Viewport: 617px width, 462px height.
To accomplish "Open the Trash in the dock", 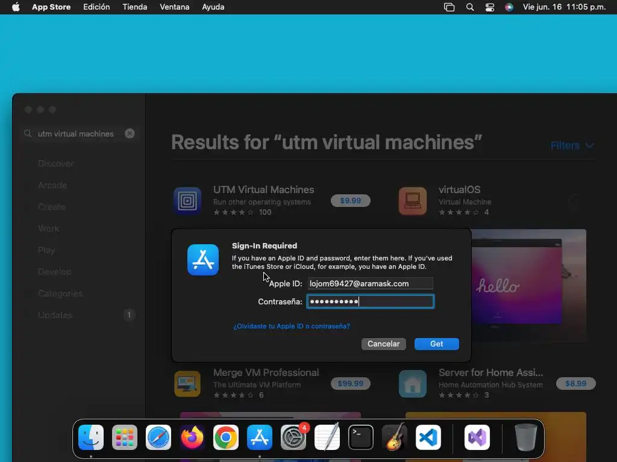I will 525,437.
